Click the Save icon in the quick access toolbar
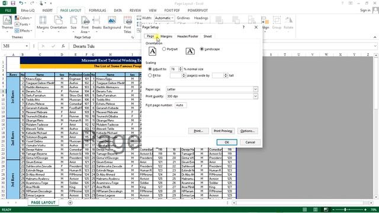The height and width of the screenshot is (213, 379). (13, 3)
